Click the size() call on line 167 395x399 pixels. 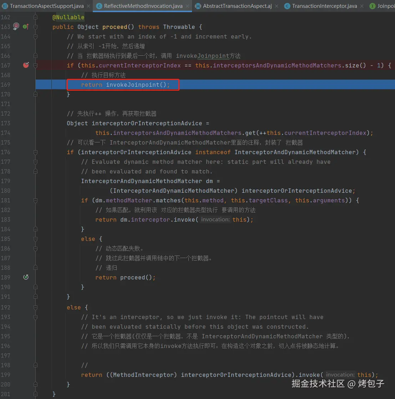[x=355, y=66]
